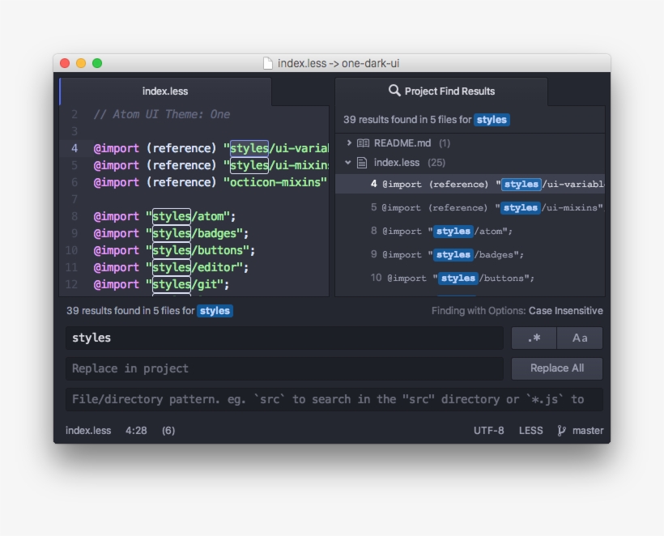Click styles/git import on line 12
Viewport: 664px width, 536px height.
187,284
